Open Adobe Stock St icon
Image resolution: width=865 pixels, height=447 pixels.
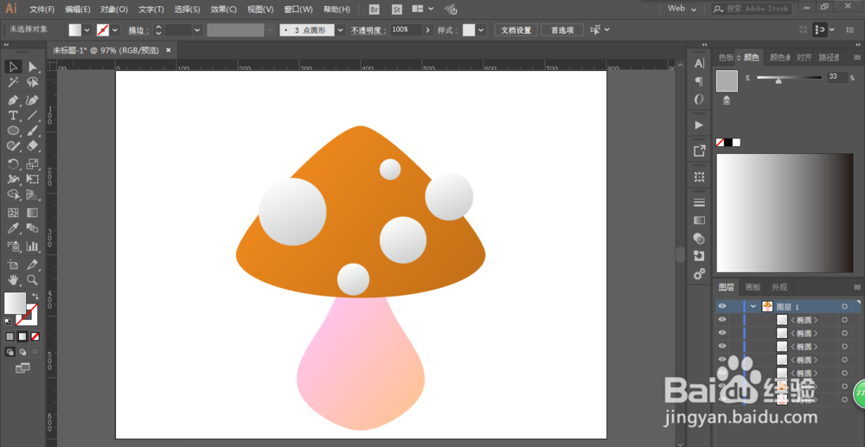pyautogui.click(x=396, y=10)
